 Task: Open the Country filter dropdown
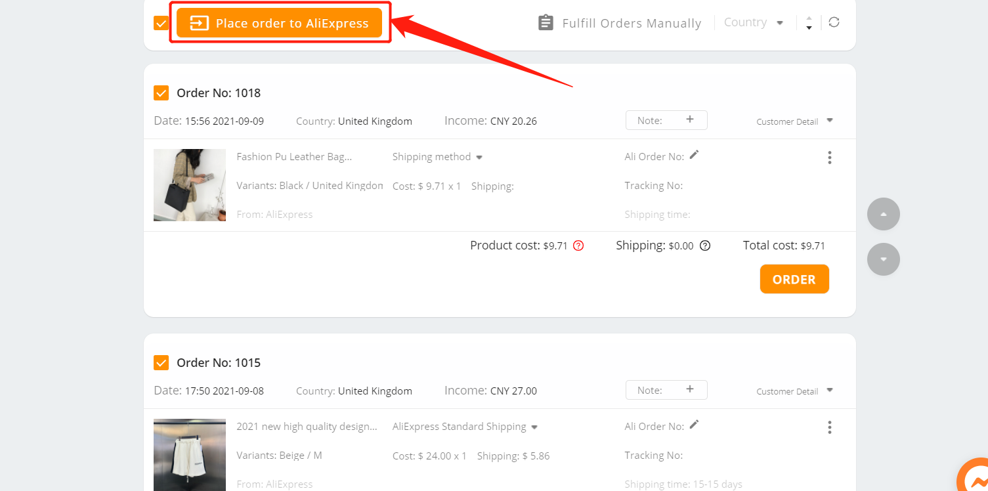point(754,22)
